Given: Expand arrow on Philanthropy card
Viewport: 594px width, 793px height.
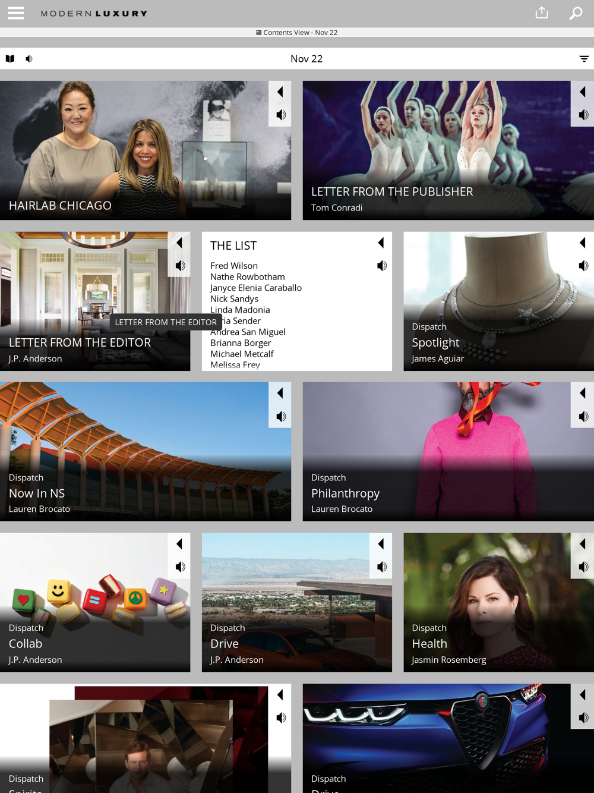Looking at the screenshot, I should click(583, 393).
